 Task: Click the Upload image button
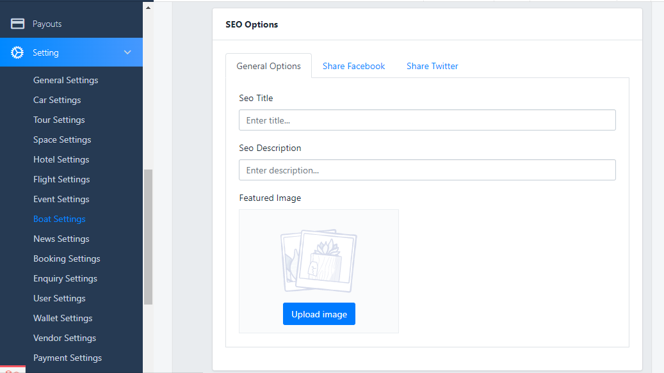[x=319, y=314]
